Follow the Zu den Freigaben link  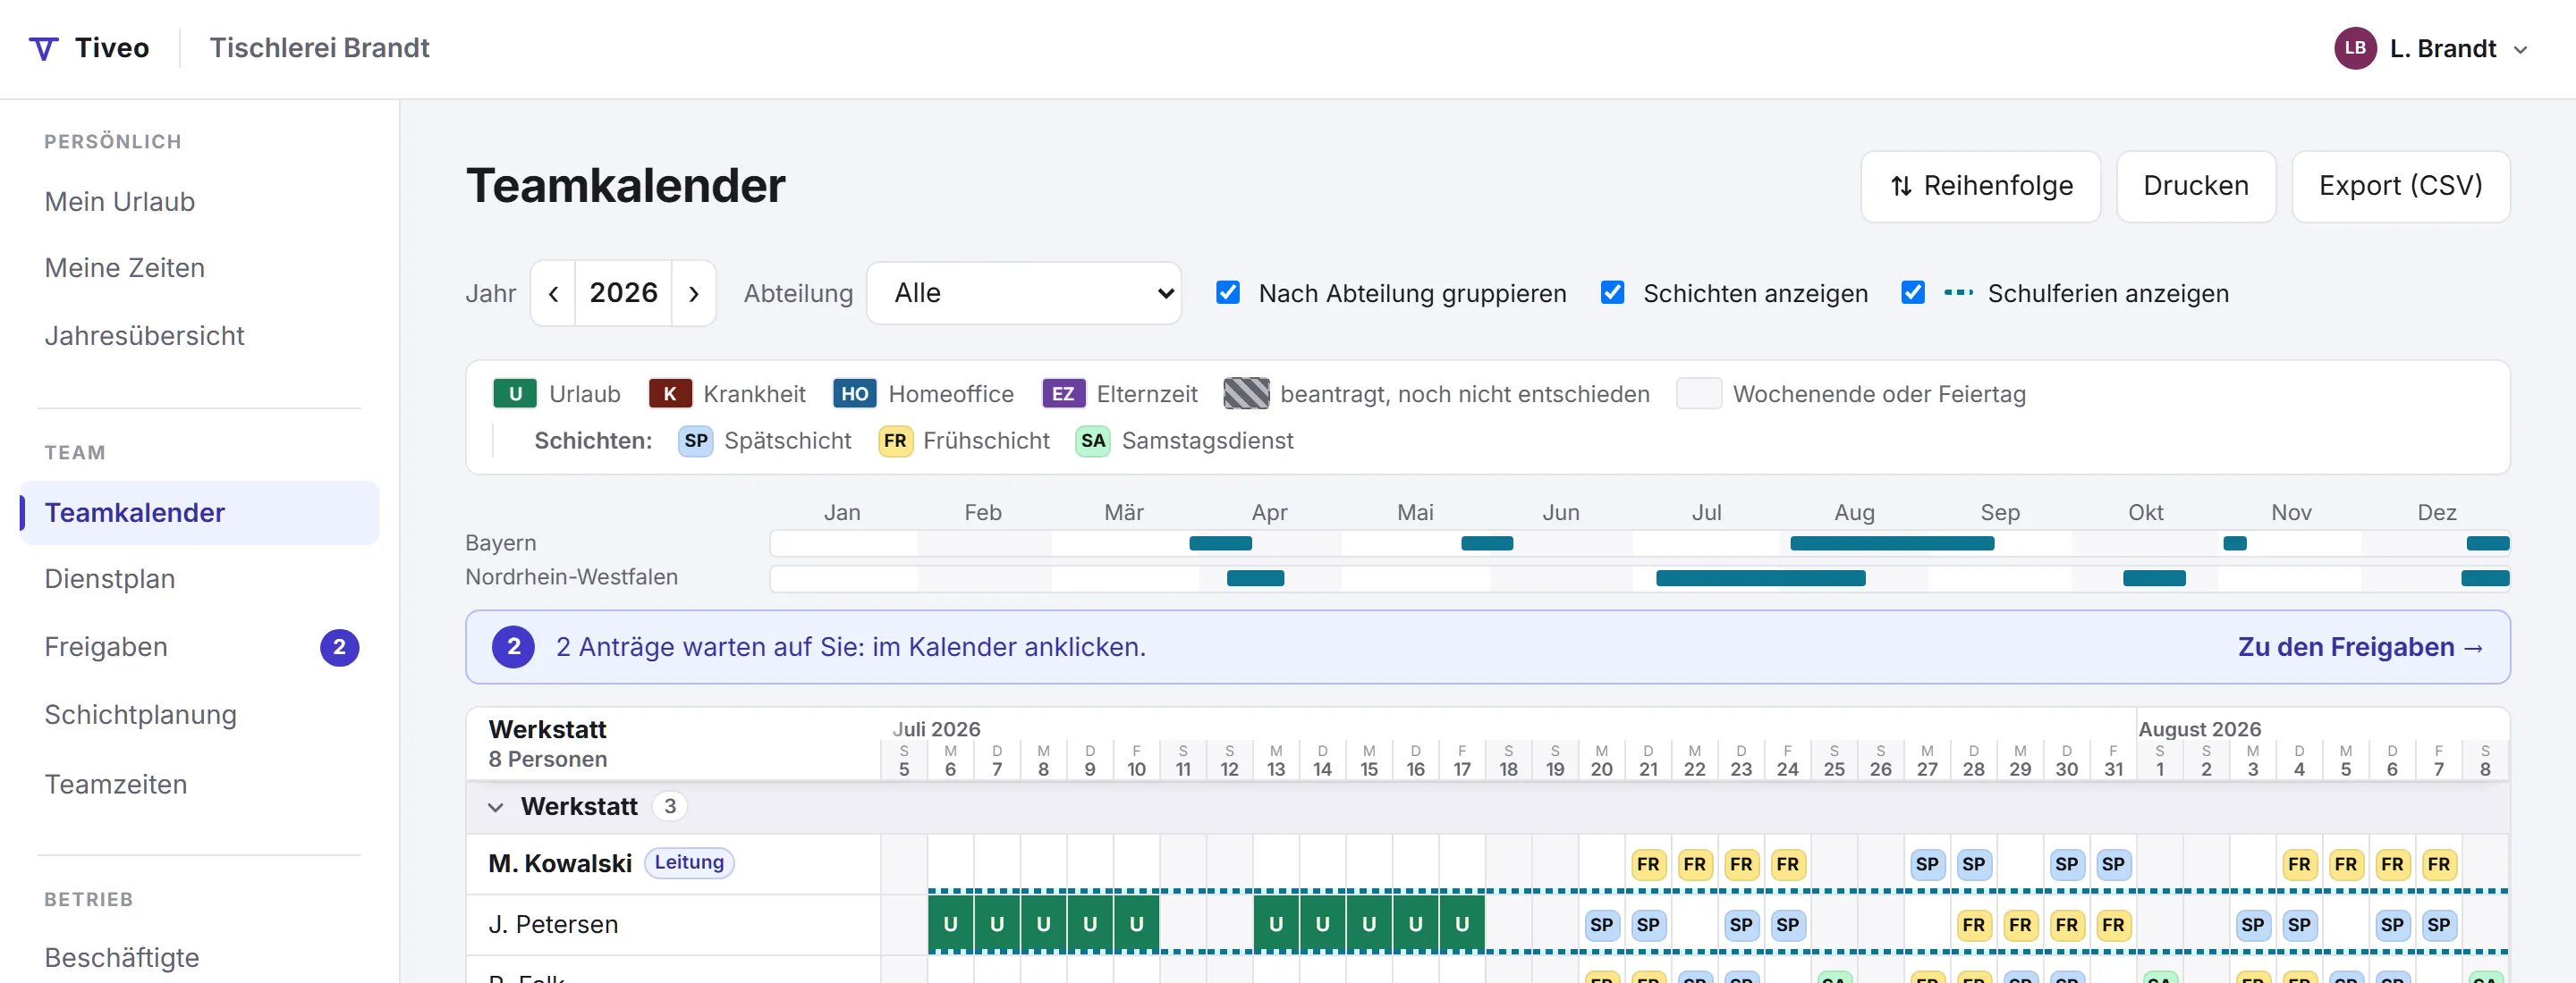coord(2360,647)
